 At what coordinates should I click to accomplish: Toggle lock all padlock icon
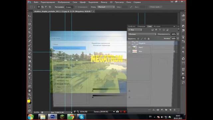148,39
